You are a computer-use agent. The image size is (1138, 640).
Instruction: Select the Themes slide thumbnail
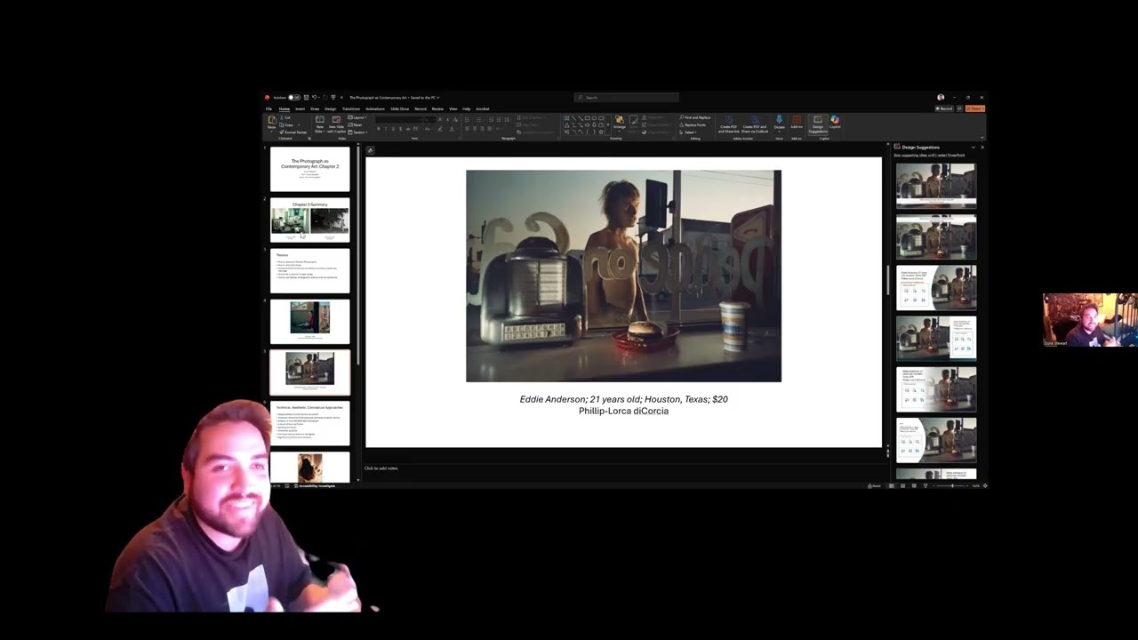[310, 270]
